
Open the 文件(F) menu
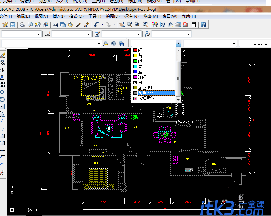(x=6, y=16)
